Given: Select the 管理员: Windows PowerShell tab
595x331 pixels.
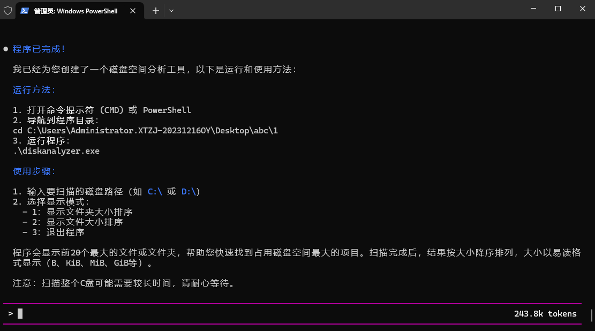Looking at the screenshot, I should [x=80, y=11].
